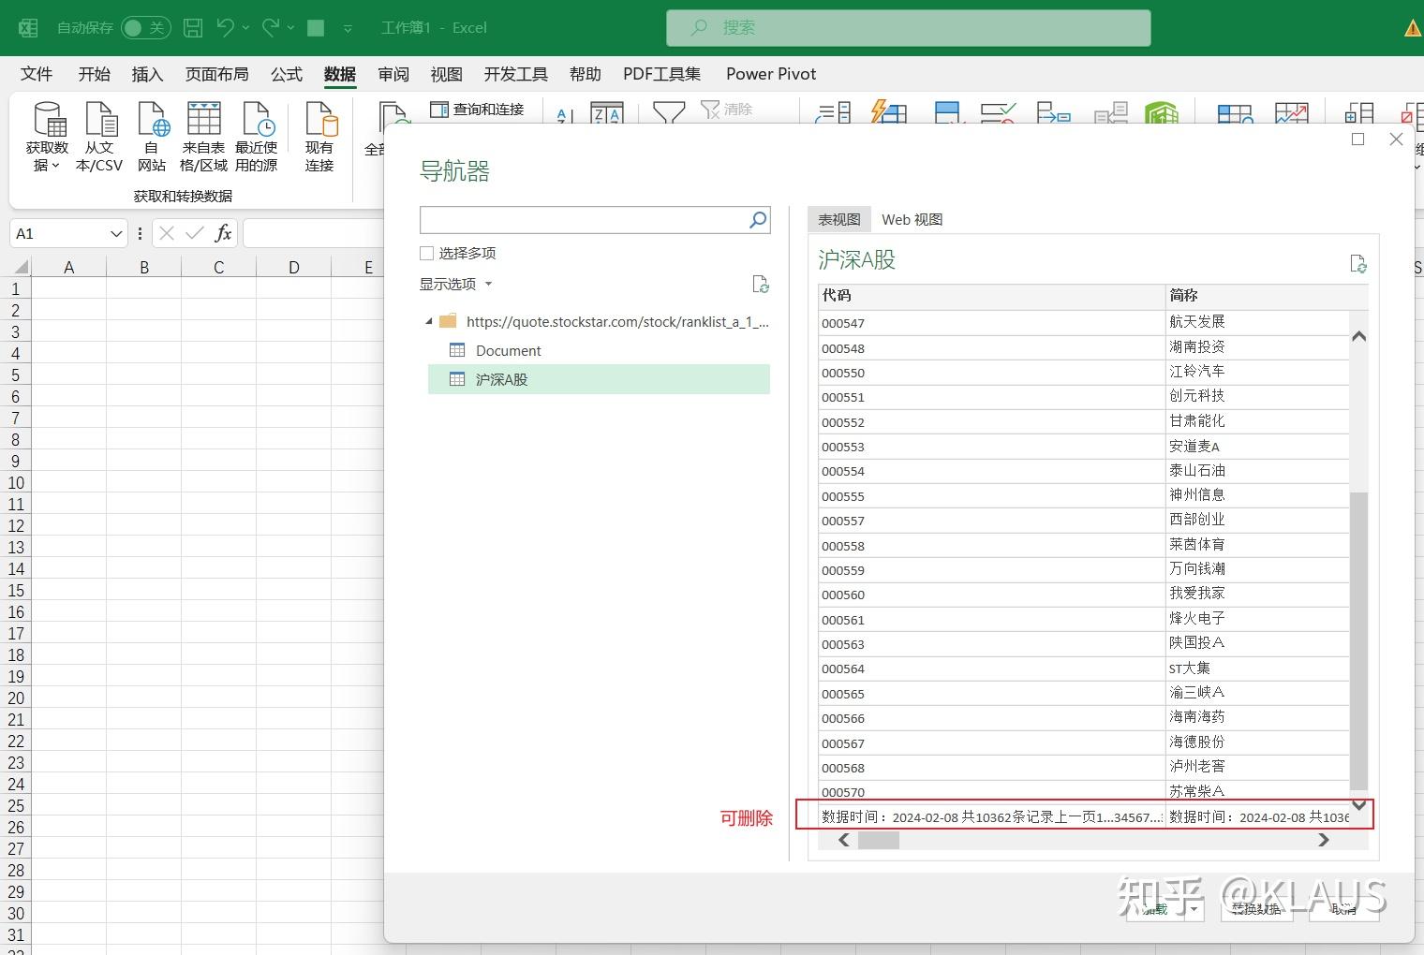Click the 转换数据 button
Screen dimensions: 1424x955
coord(1255,907)
